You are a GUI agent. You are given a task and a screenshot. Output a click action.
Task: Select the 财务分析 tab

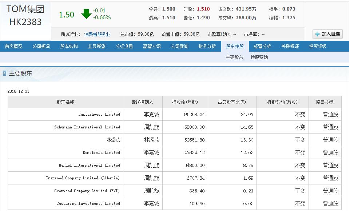[x=207, y=46]
